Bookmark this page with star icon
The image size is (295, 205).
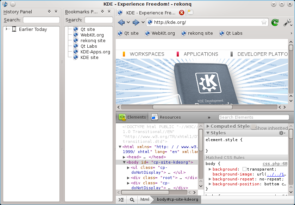264,22
